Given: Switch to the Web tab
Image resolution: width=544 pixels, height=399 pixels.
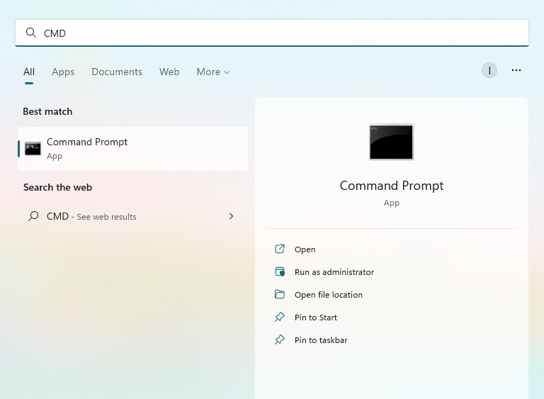Looking at the screenshot, I should pos(169,72).
